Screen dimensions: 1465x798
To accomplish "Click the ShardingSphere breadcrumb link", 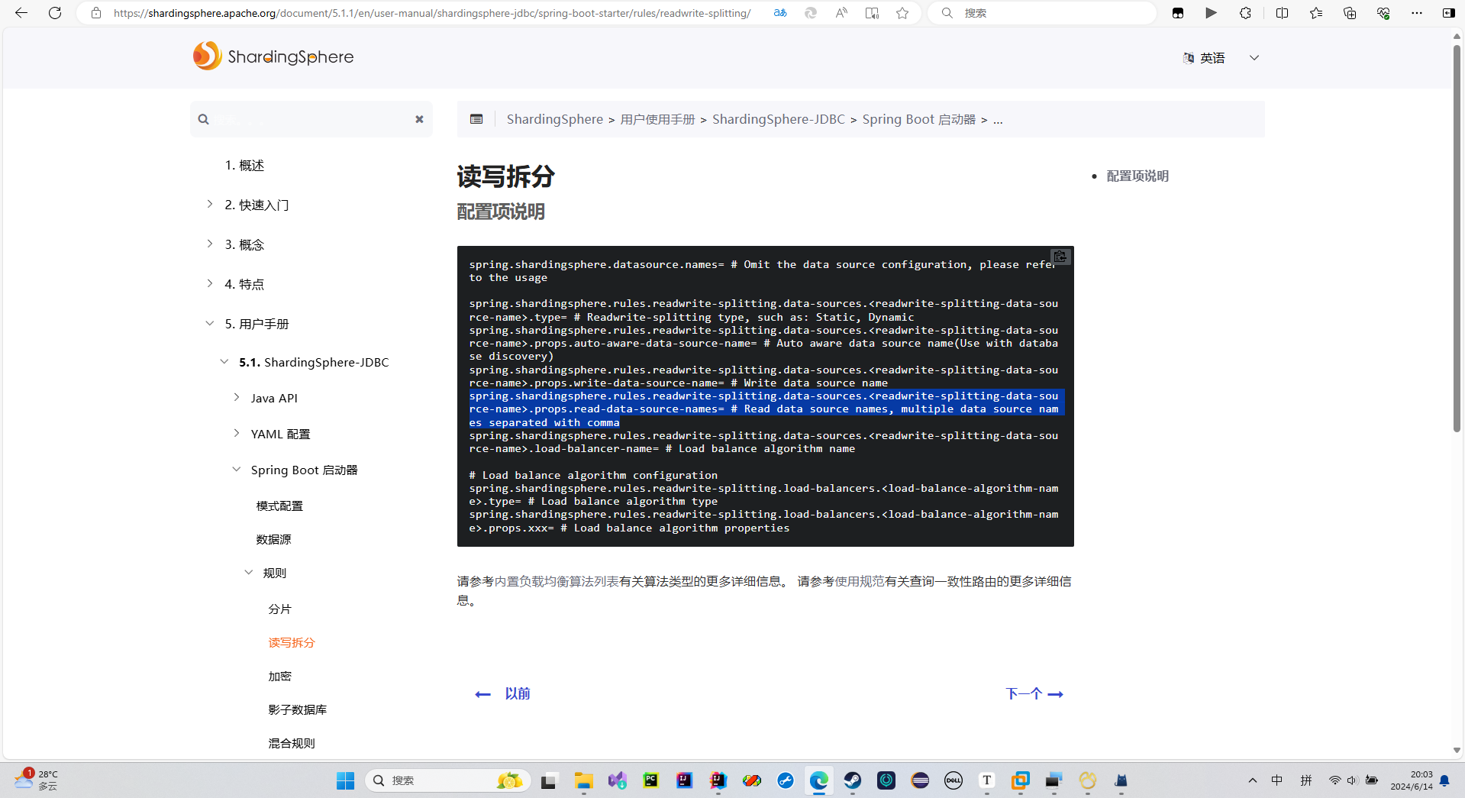I will (x=555, y=119).
